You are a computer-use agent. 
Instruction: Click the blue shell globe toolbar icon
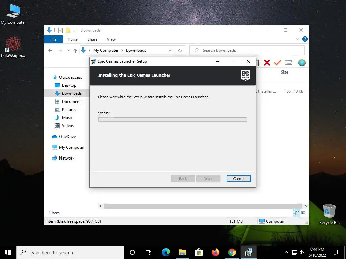click(x=302, y=63)
